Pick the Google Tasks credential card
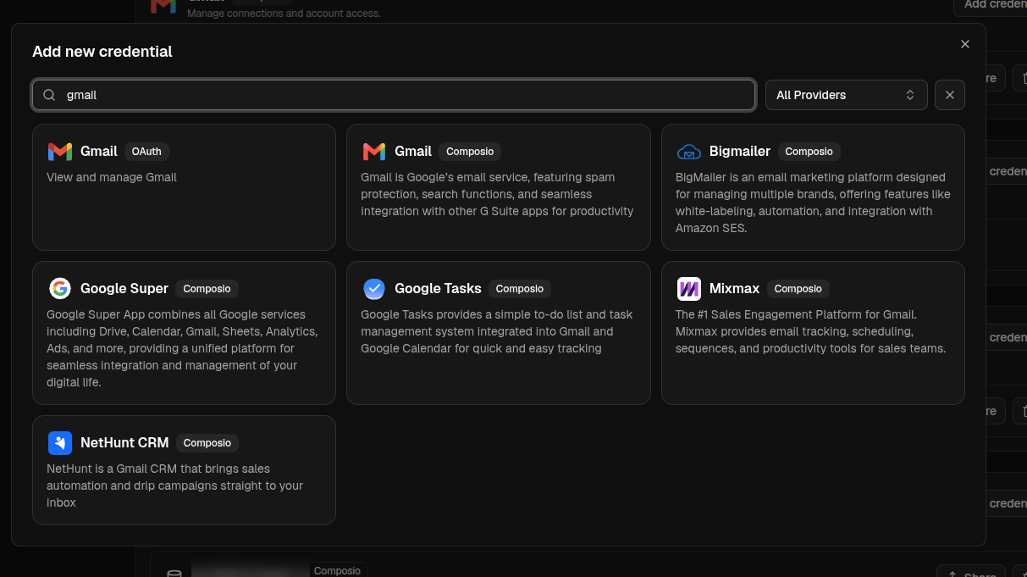Screen dimensions: 1027x577 point(499,333)
